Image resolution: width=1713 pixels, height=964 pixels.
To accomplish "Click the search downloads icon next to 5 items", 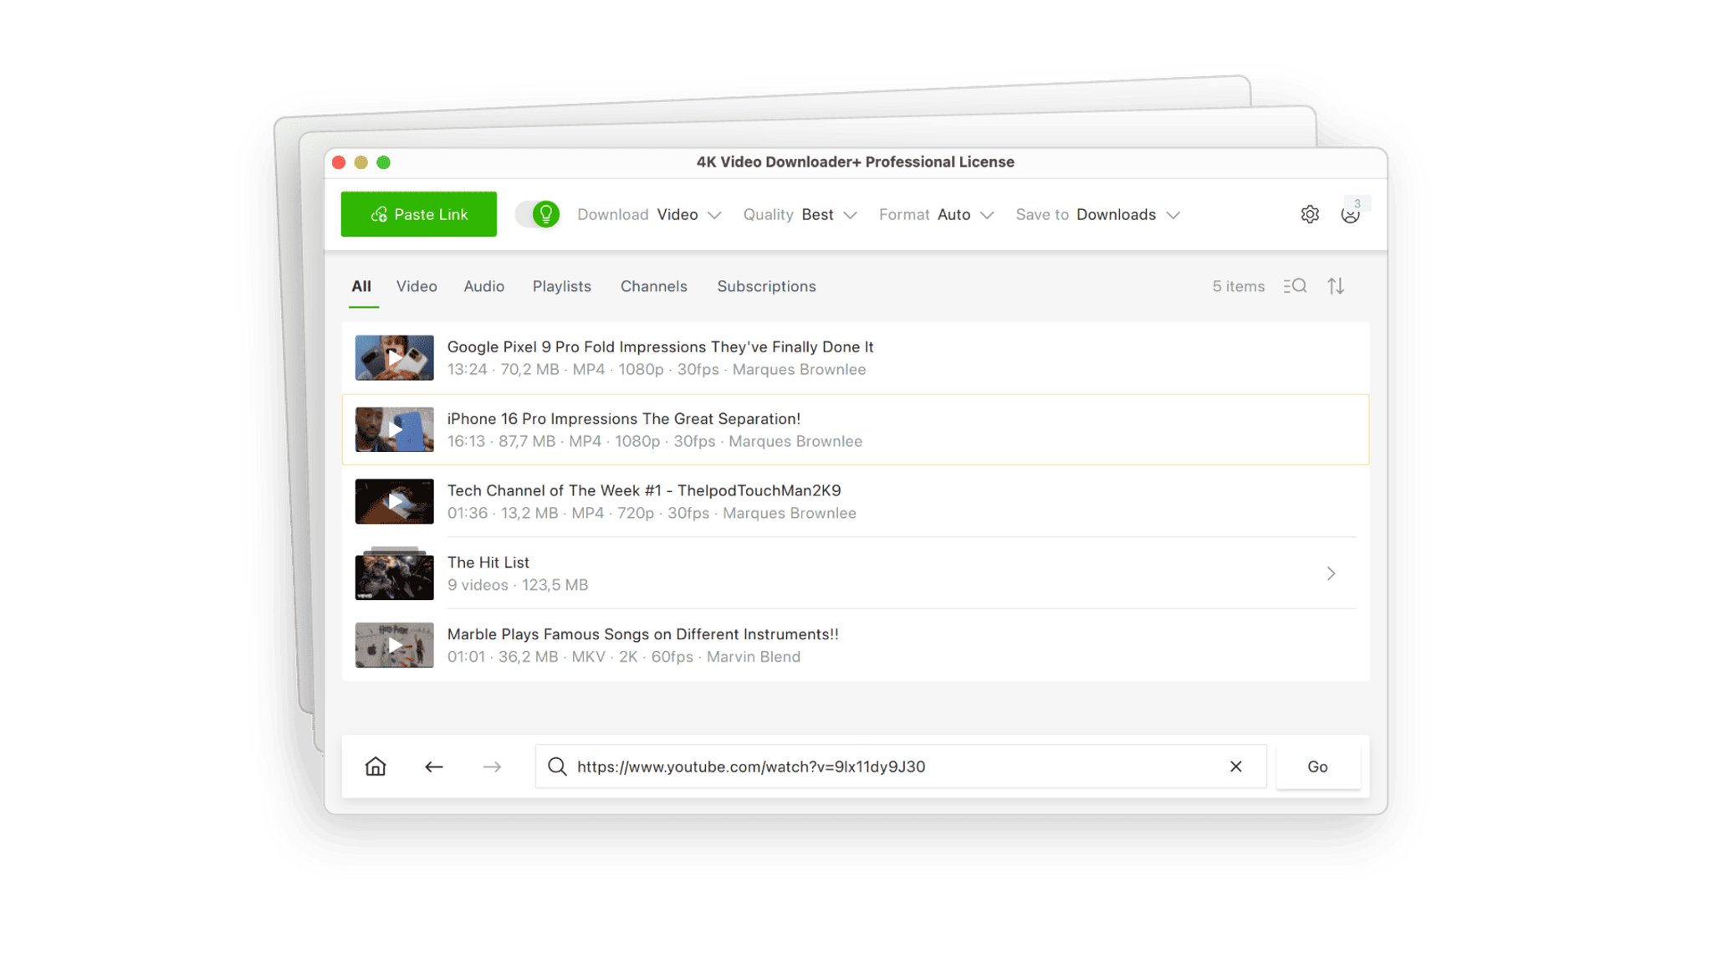I will (x=1294, y=285).
